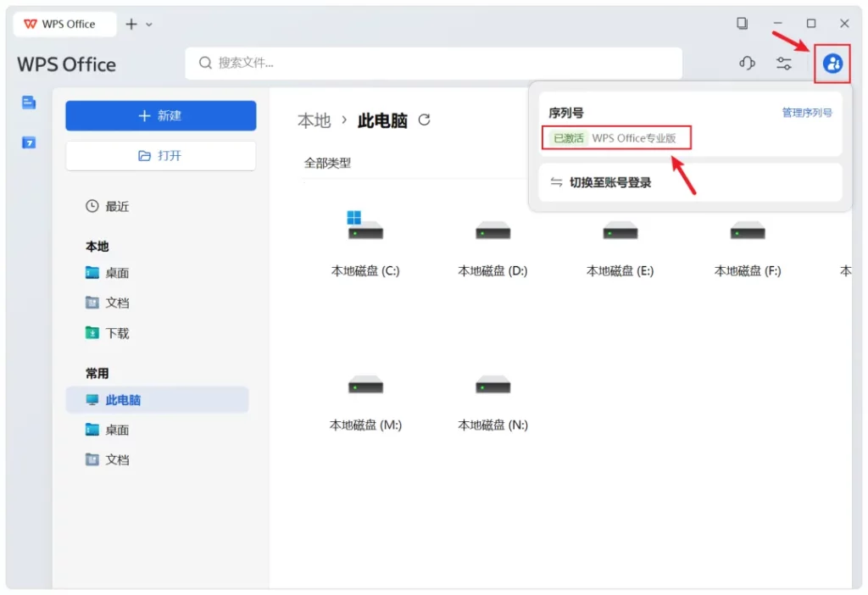The height and width of the screenshot is (595, 868).
Task: Open the calendar icon in left rail
Action: 29,142
